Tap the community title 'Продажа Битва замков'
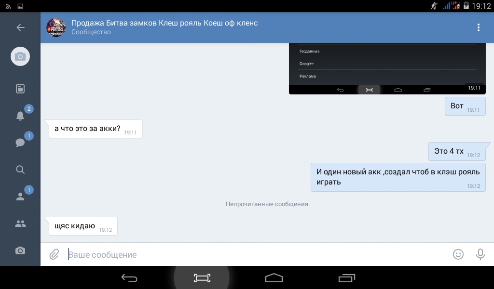This screenshot has width=494, height=289. tap(165, 23)
